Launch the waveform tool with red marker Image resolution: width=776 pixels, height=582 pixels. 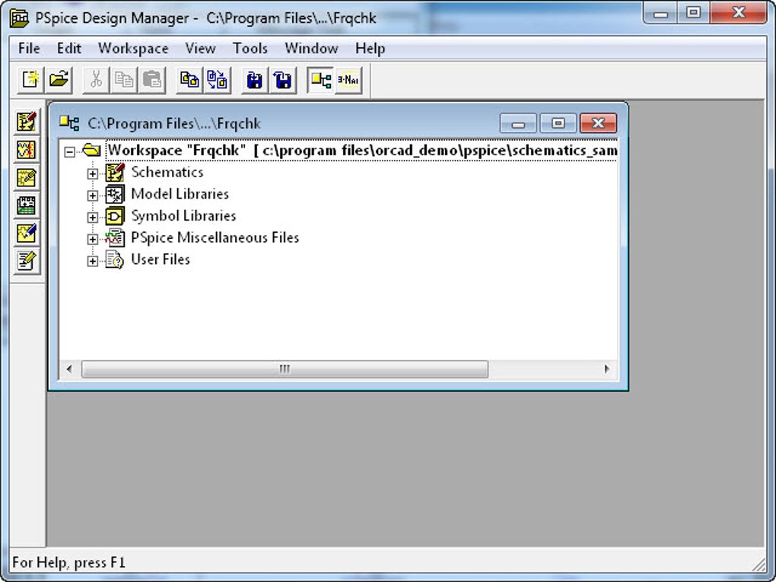pos(26,149)
